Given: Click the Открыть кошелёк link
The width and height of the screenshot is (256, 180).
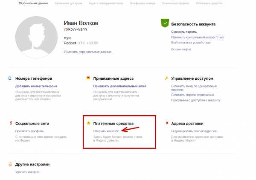Looking at the screenshot, I should (x=106, y=131).
